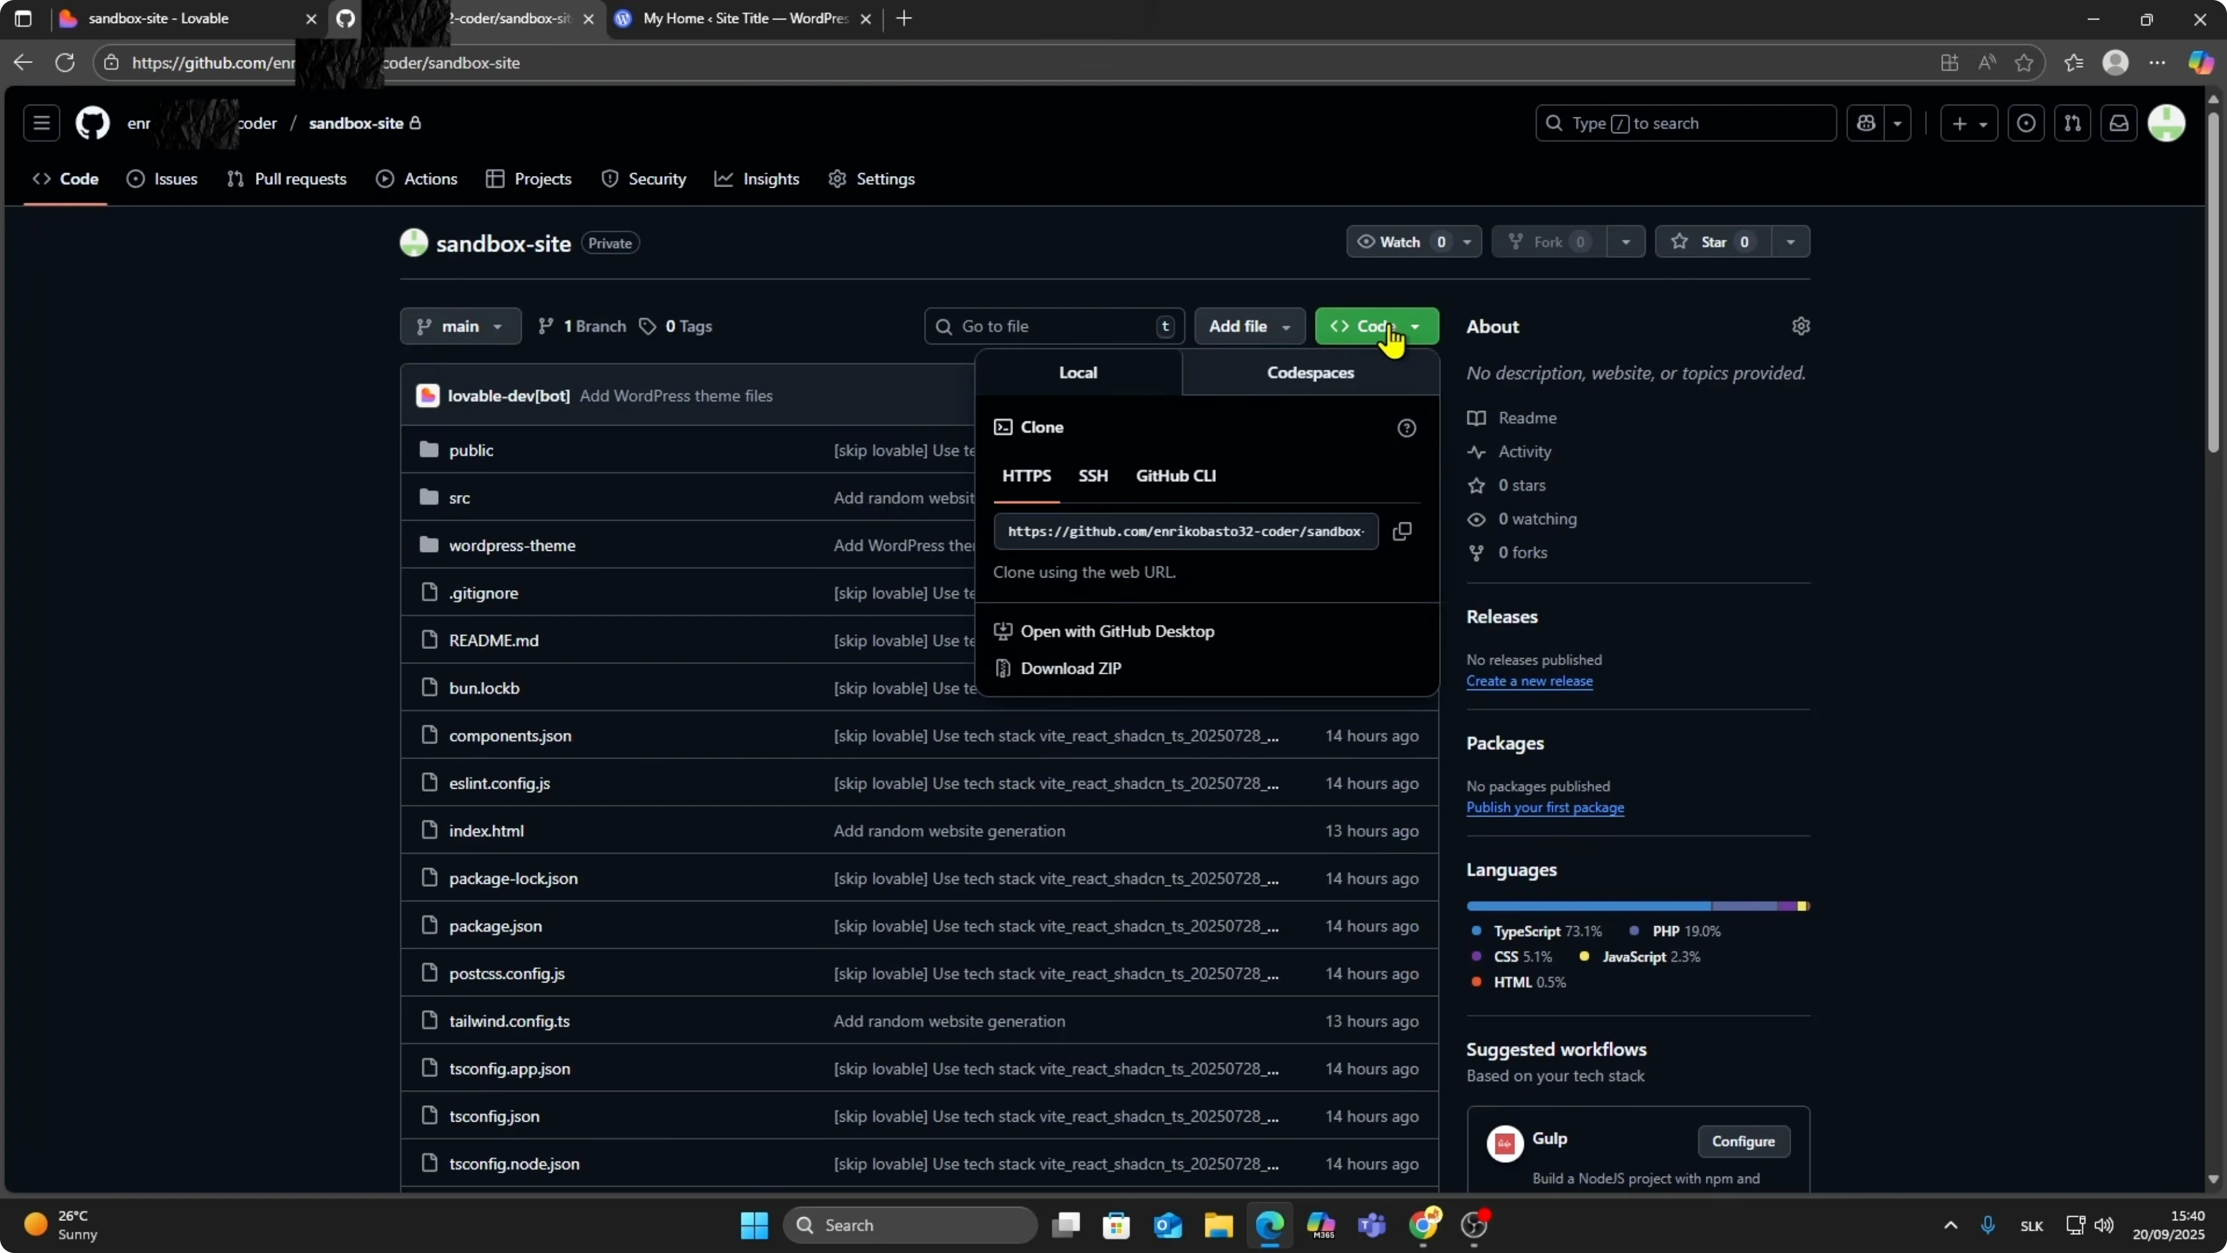Viewport: 2227px width, 1253px height.
Task: Open the public folder
Action: [471, 450]
